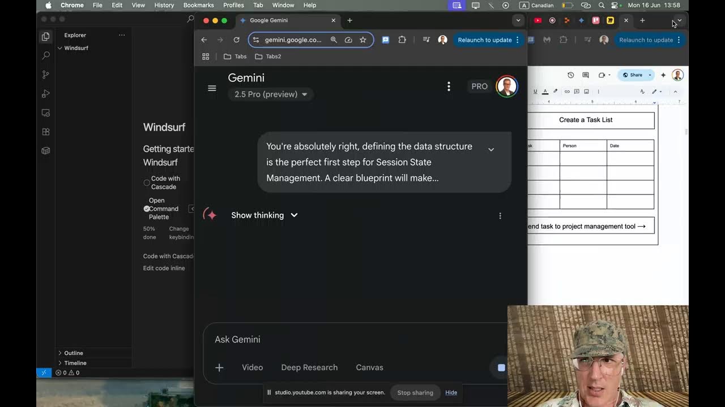This screenshot has height=407, width=725.
Task: Click the Hide link in sharing bar
Action: pos(451,392)
